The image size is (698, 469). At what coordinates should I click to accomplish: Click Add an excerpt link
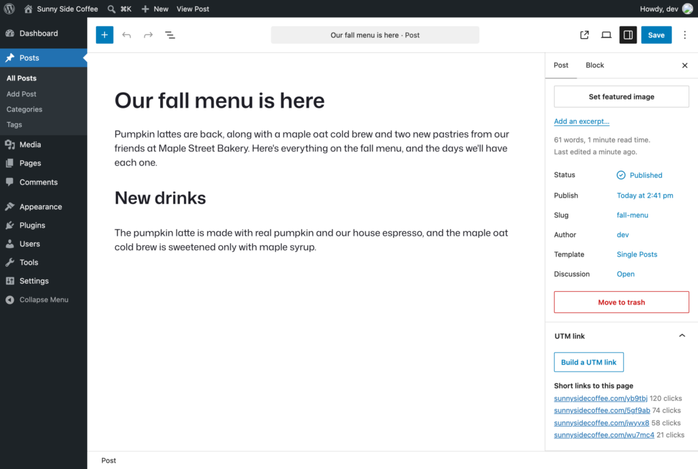coord(581,121)
